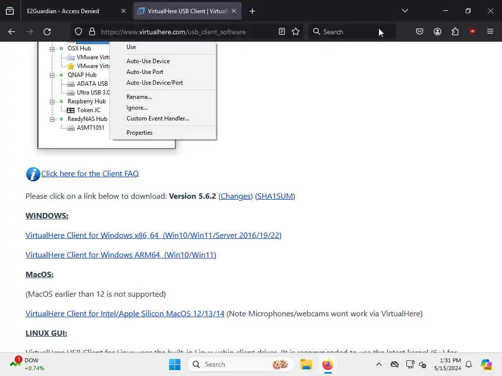
Task: Open Firefox View tab list icon
Action: click(10, 11)
